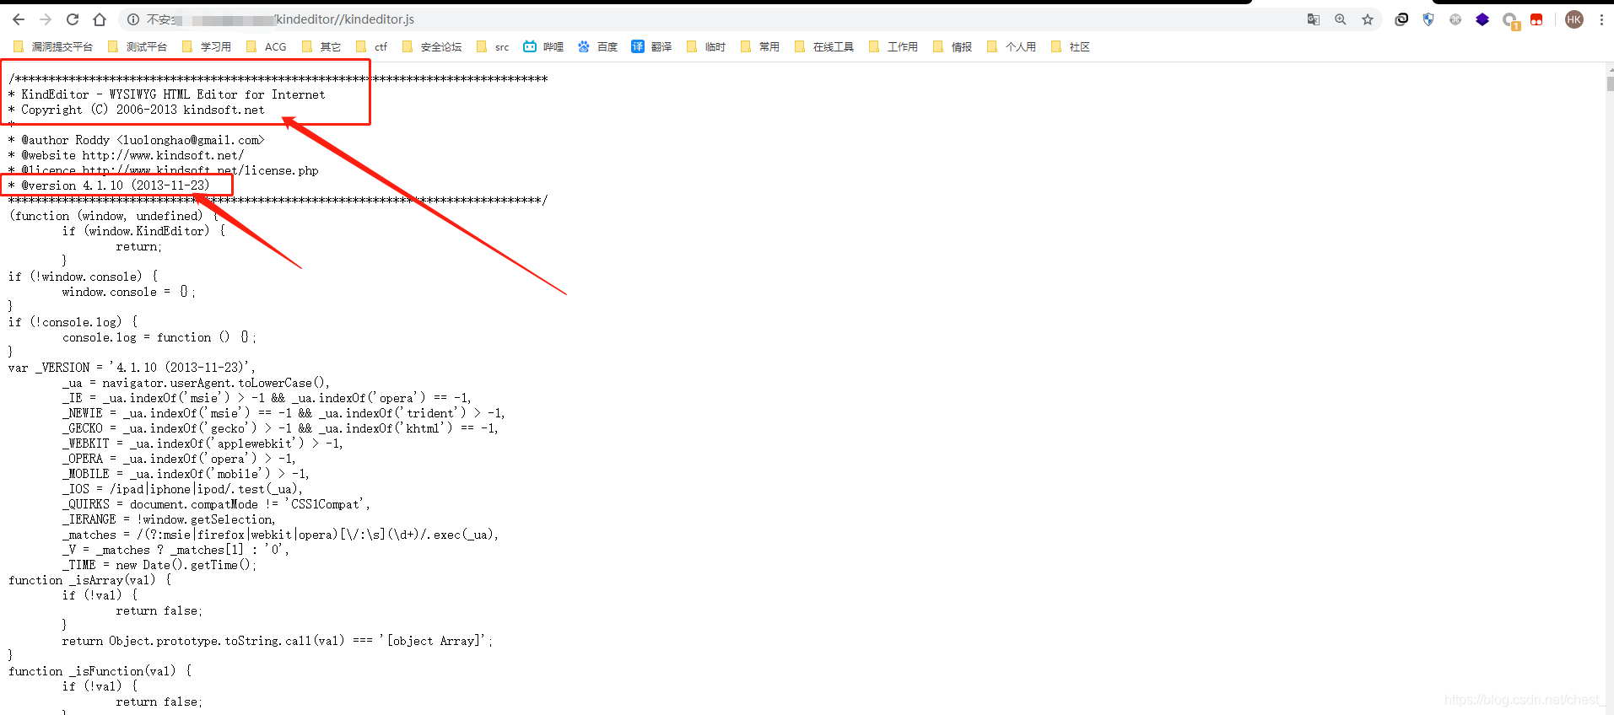Viewport: 1614px width, 715px height.
Task: Click '_QUIRKS = document.compatMode' line
Action: pyautogui.click(x=216, y=504)
